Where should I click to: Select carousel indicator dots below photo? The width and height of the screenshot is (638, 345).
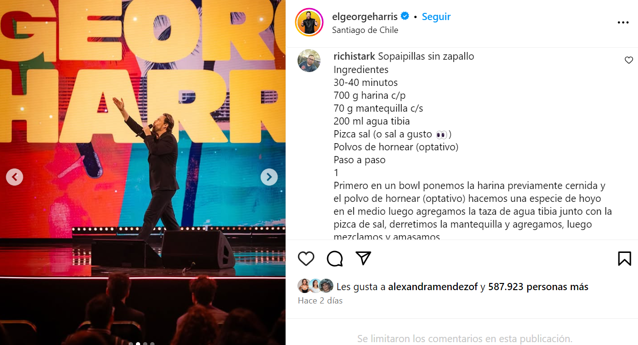(142, 343)
